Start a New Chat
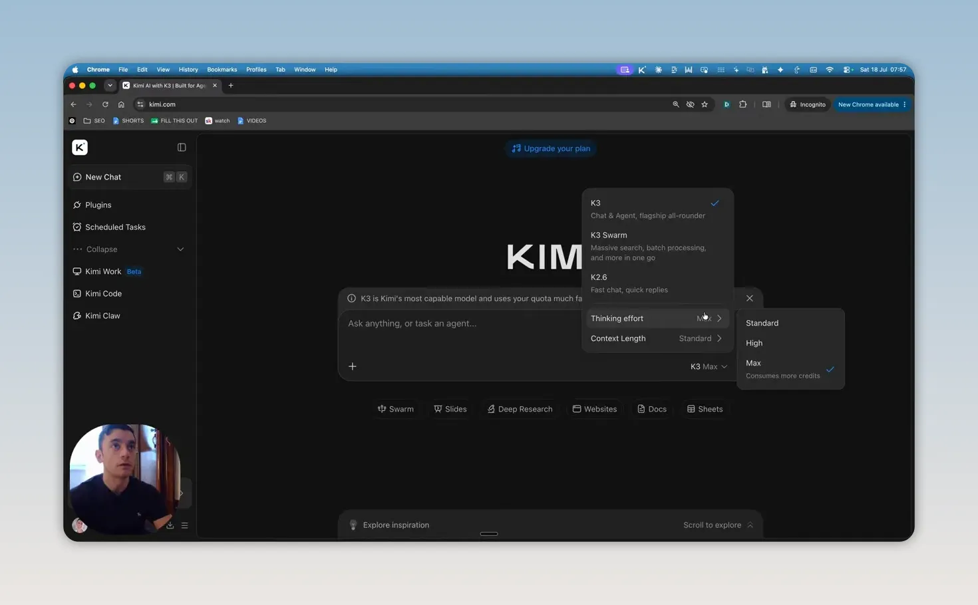 [x=130, y=177]
